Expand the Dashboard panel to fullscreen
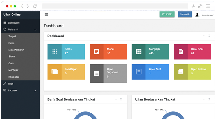This screenshot has width=216, height=119. 209,36
